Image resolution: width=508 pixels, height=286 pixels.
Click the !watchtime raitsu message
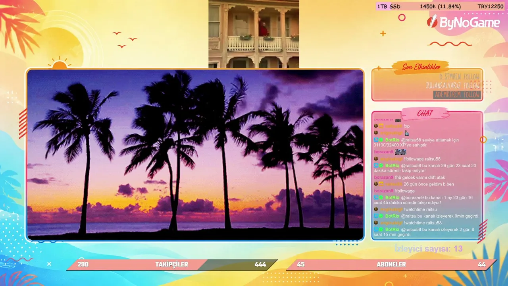pyautogui.click(x=420, y=209)
